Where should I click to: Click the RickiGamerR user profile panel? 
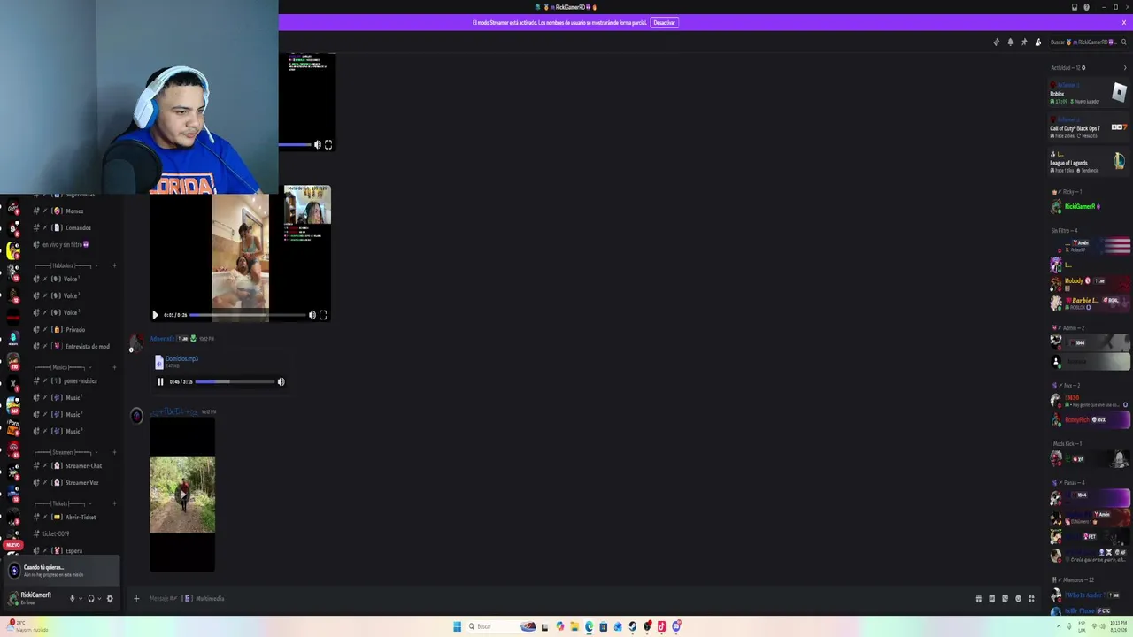point(35,598)
